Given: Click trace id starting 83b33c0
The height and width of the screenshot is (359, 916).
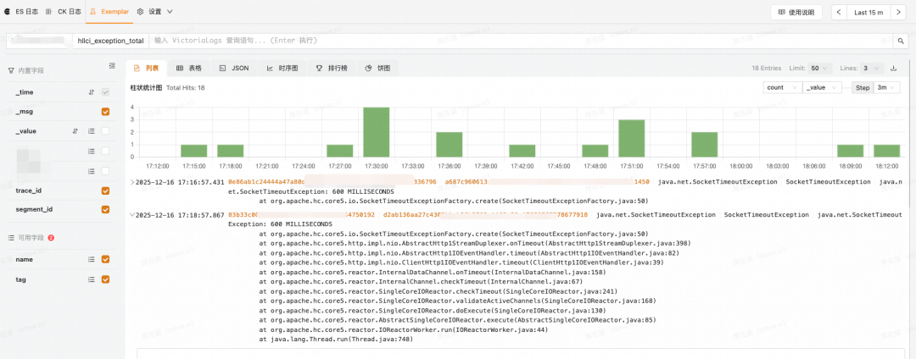Looking at the screenshot, I should point(301,215).
